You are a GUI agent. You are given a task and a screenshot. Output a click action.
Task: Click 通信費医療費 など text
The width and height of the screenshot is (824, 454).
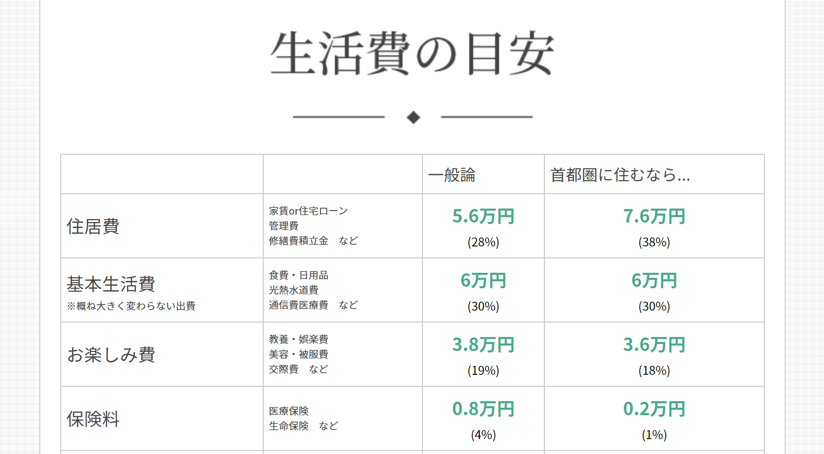click(x=313, y=305)
